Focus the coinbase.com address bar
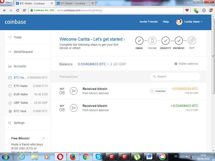The image size is (215, 161). [119, 10]
